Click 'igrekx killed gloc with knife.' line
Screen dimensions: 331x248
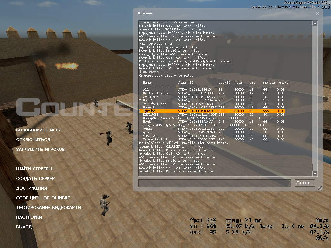(168, 47)
